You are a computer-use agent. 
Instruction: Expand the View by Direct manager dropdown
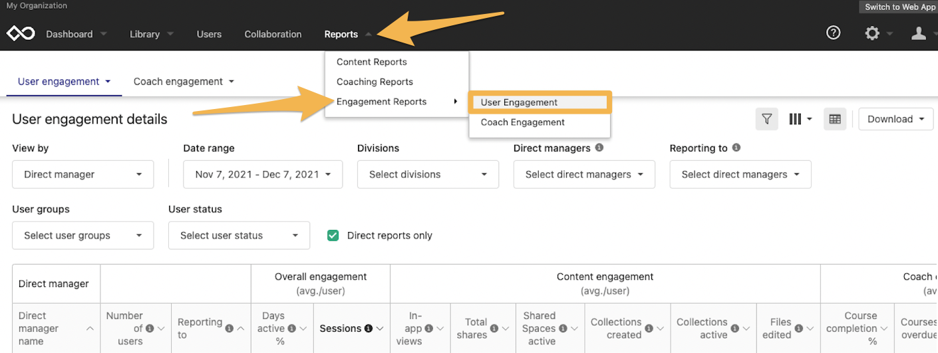point(83,174)
